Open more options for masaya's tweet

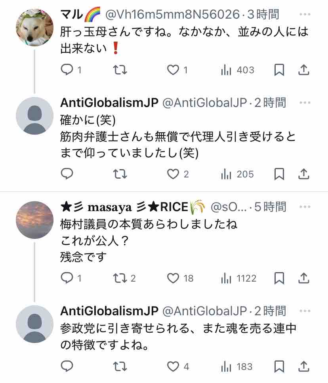(x=305, y=207)
